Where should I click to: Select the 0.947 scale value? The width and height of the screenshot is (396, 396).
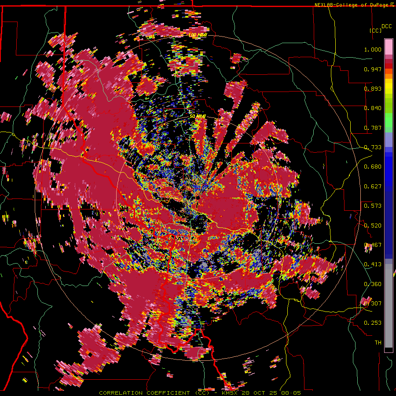pos(373,69)
